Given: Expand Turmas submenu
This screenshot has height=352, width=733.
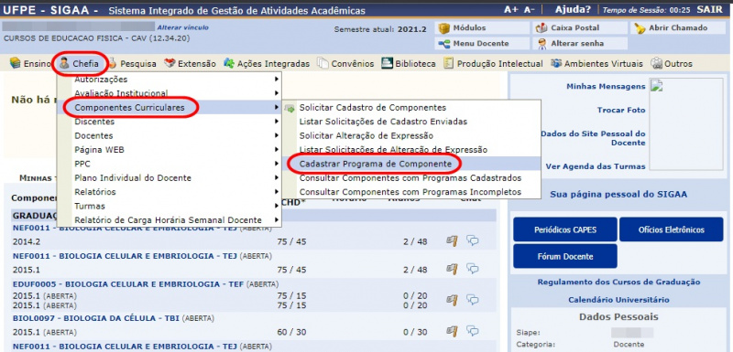Looking at the screenshot, I should [x=170, y=206].
